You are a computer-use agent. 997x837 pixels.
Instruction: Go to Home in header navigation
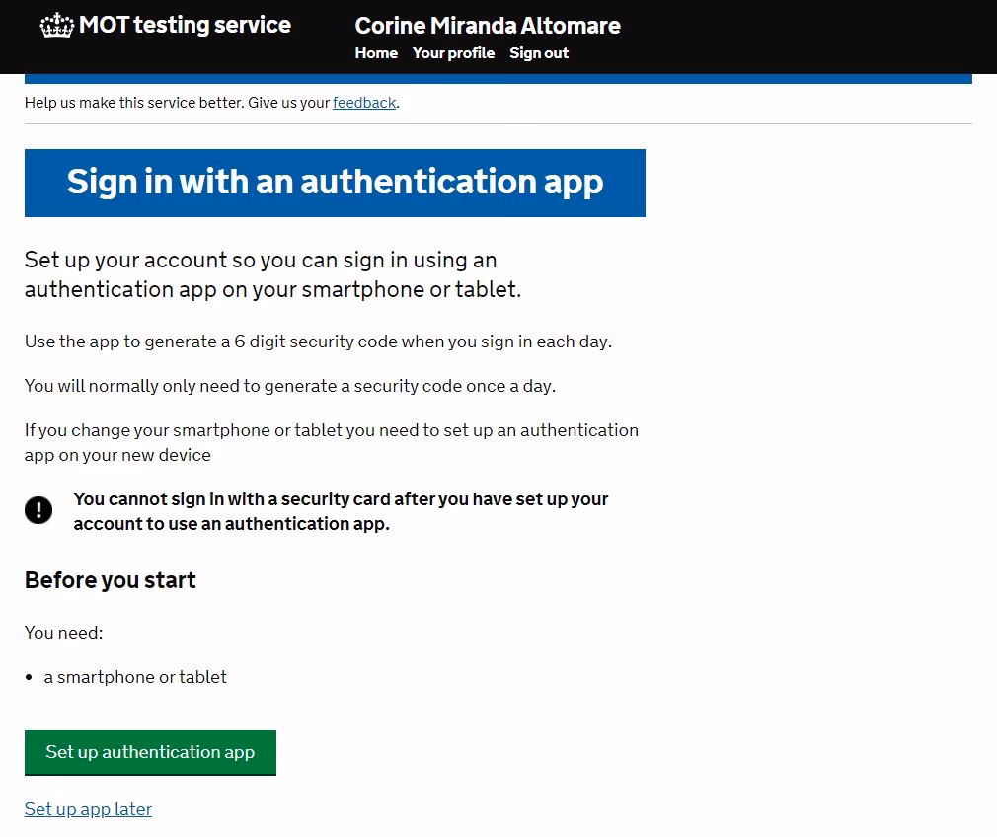(x=376, y=53)
